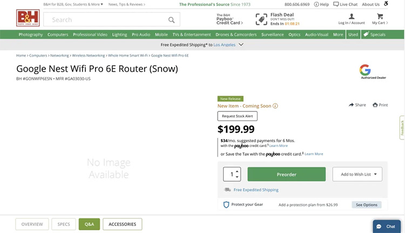Switch to the SPECS tab
The width and height of the screenshot is (405, 233).
click(x=64, y=224)
